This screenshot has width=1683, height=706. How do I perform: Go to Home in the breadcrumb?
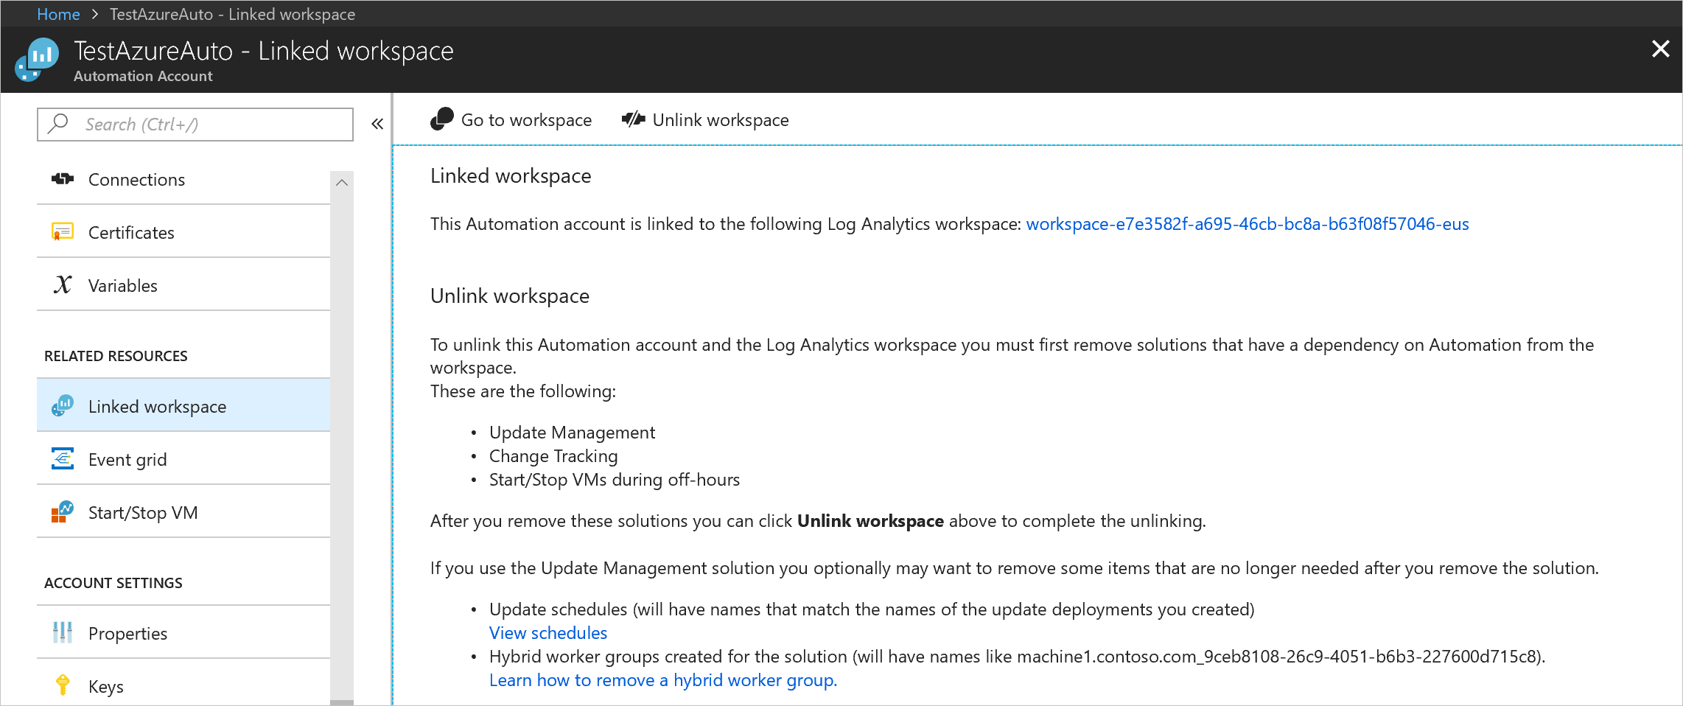coord(58,14)
